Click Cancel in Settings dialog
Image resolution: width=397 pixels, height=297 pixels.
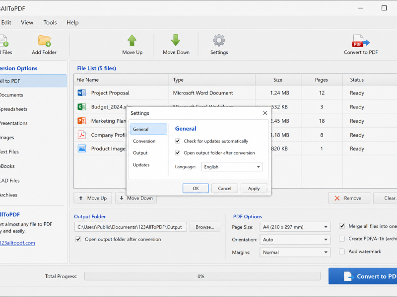[225, 188]
